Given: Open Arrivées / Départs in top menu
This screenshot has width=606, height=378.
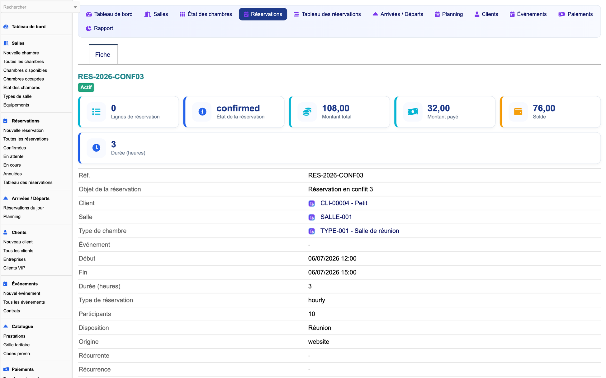Looking at the screenshot, I should (398, 14).
